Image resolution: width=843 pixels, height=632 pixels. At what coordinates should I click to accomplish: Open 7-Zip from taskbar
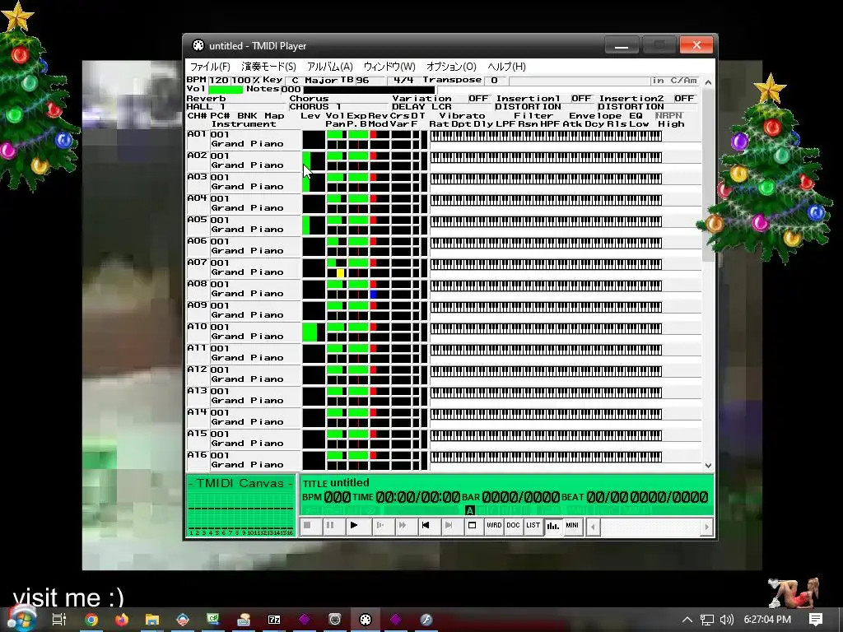pos(274,620)
